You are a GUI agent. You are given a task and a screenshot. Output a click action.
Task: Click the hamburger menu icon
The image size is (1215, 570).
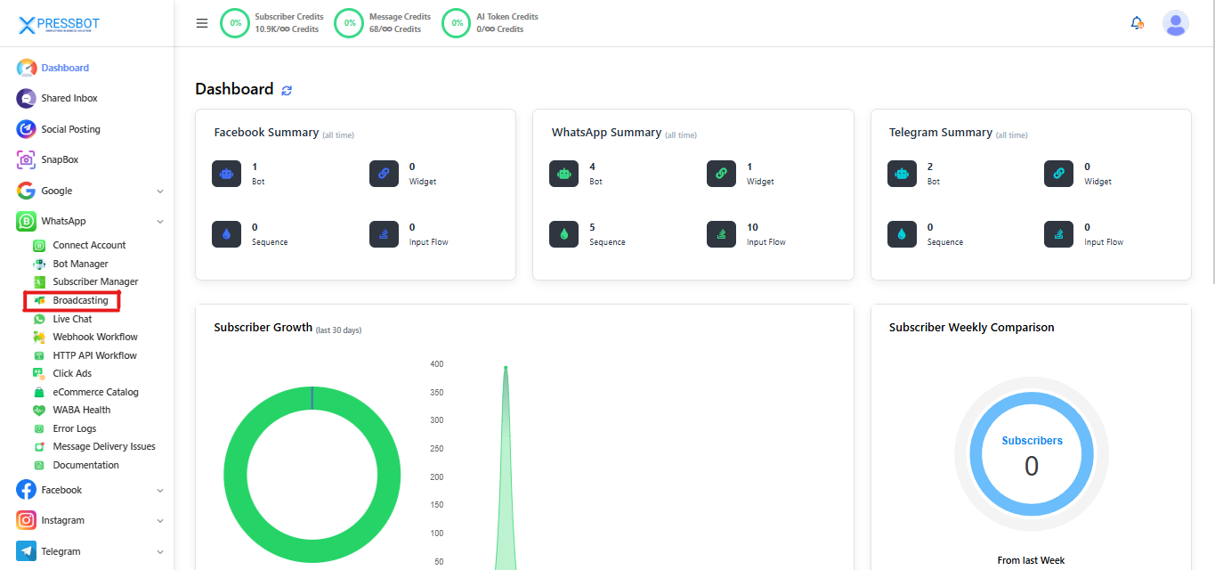(202, 23)
